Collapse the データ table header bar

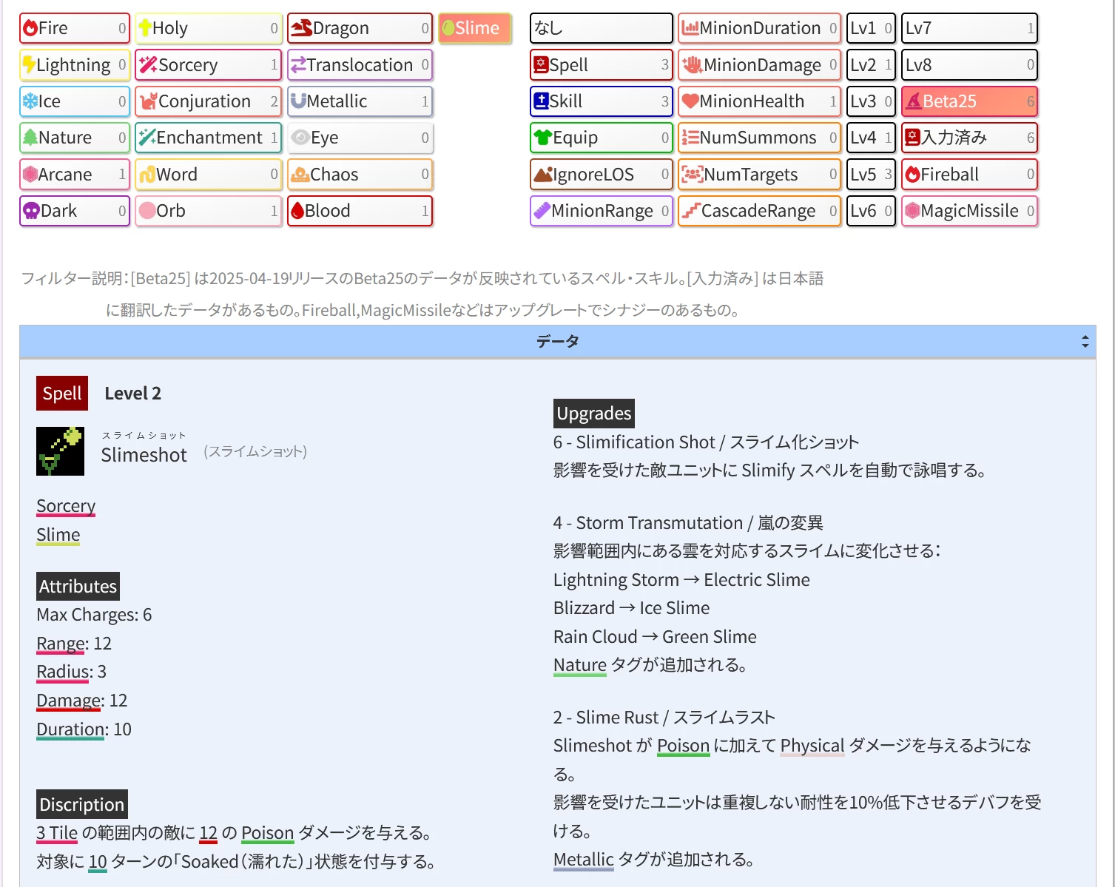557,341
